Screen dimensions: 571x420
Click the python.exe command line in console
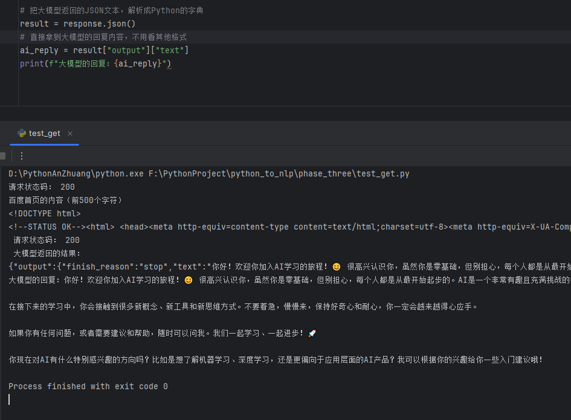[209, 174]
